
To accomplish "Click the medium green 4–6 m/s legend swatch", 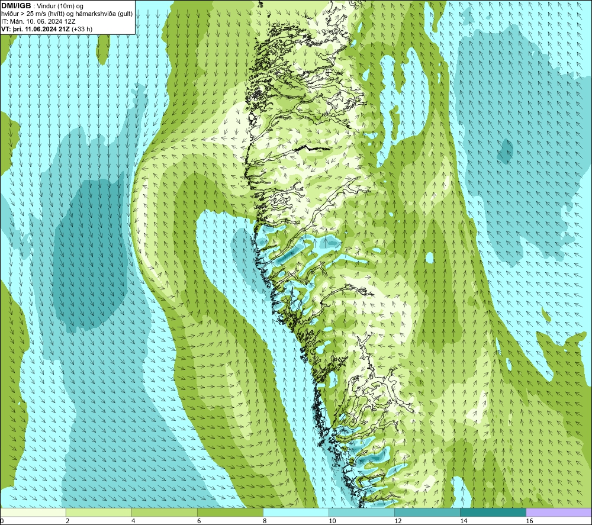I will tap(165, 512).
